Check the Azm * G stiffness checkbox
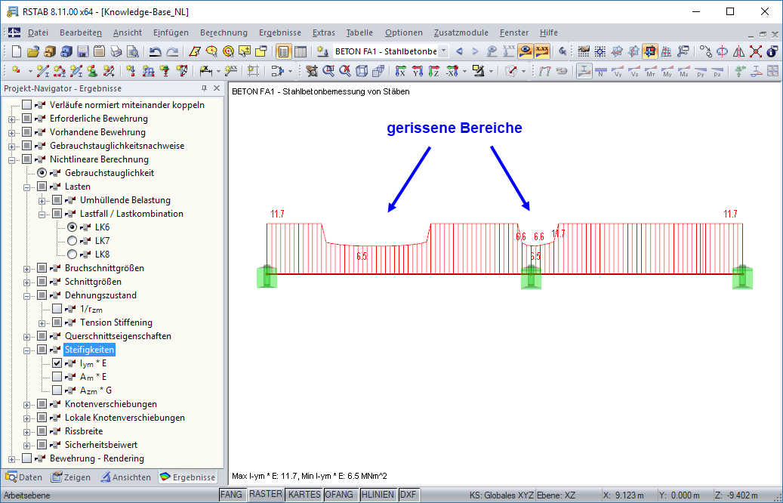This screenshot has width=783, height=503. click(57, 390)
